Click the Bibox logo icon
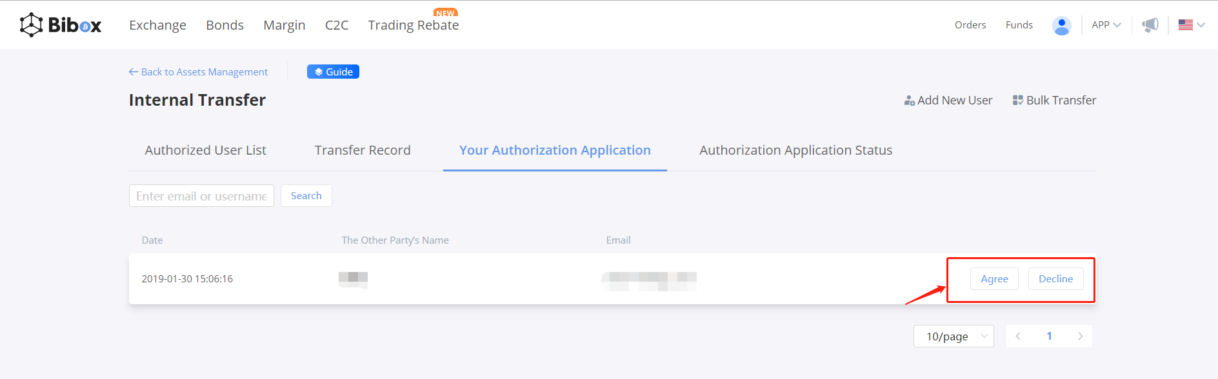The width and height of the screenshot is (1218, 379). 31,25
